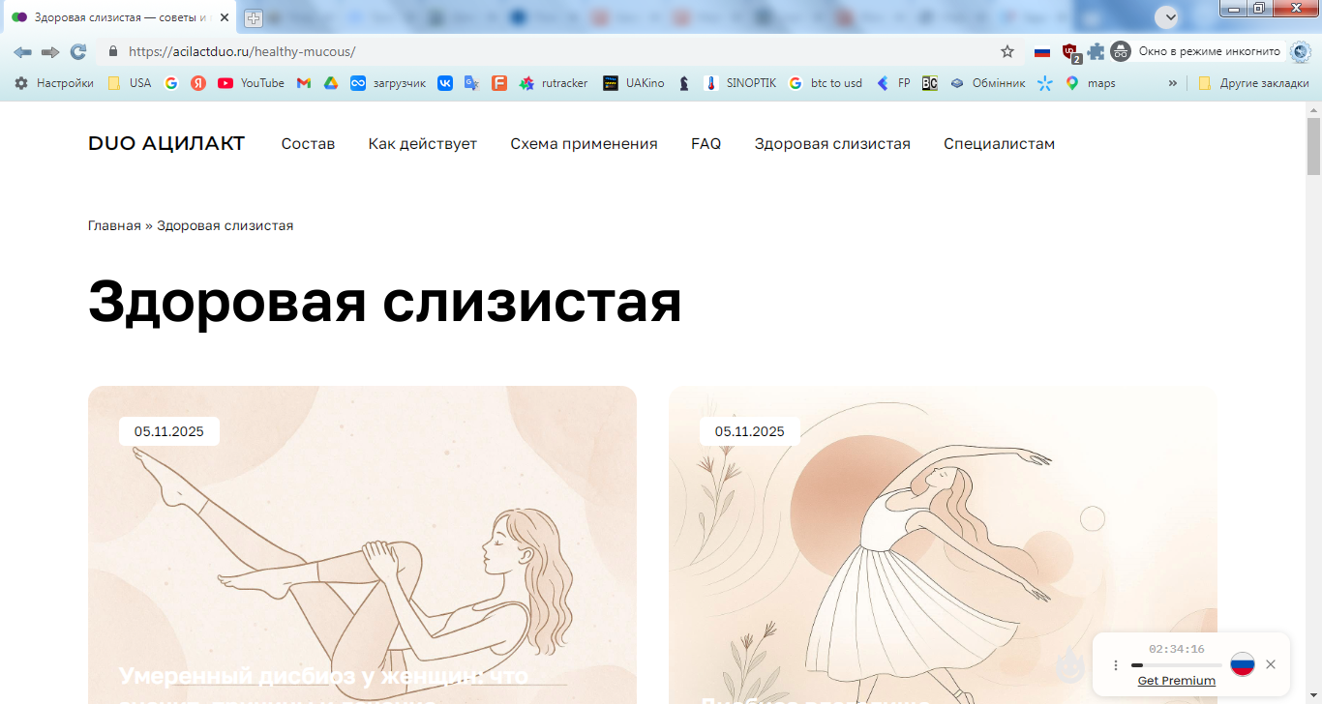Click the page vertical scrollbar thumb
This screenshot has width=1322, height=704.
pyautogui.click(x=1314, y=145)
